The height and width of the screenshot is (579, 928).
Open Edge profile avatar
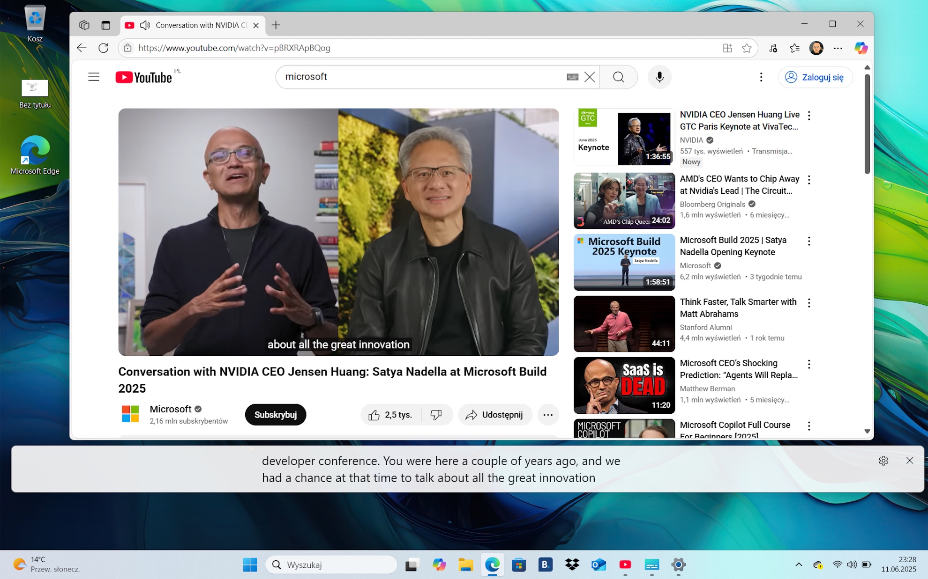click(816, 48)
